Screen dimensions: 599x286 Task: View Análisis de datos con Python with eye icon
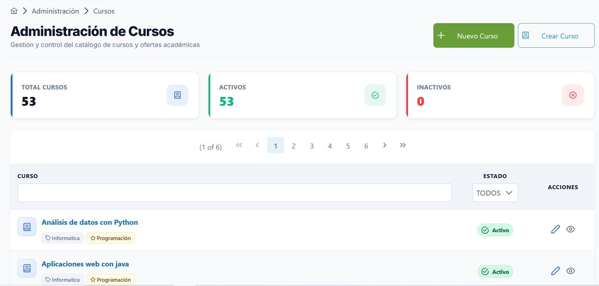pos(570,229)
